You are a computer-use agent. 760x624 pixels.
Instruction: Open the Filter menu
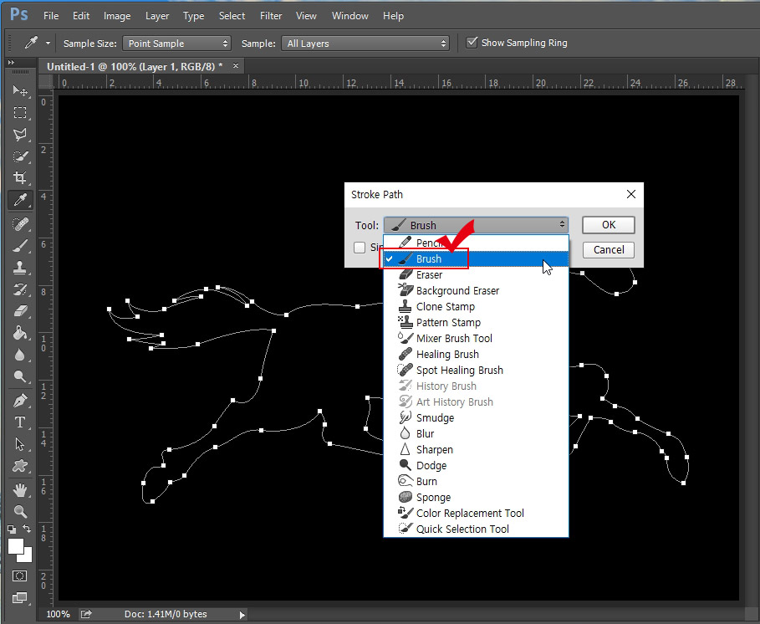click(271, 16)
